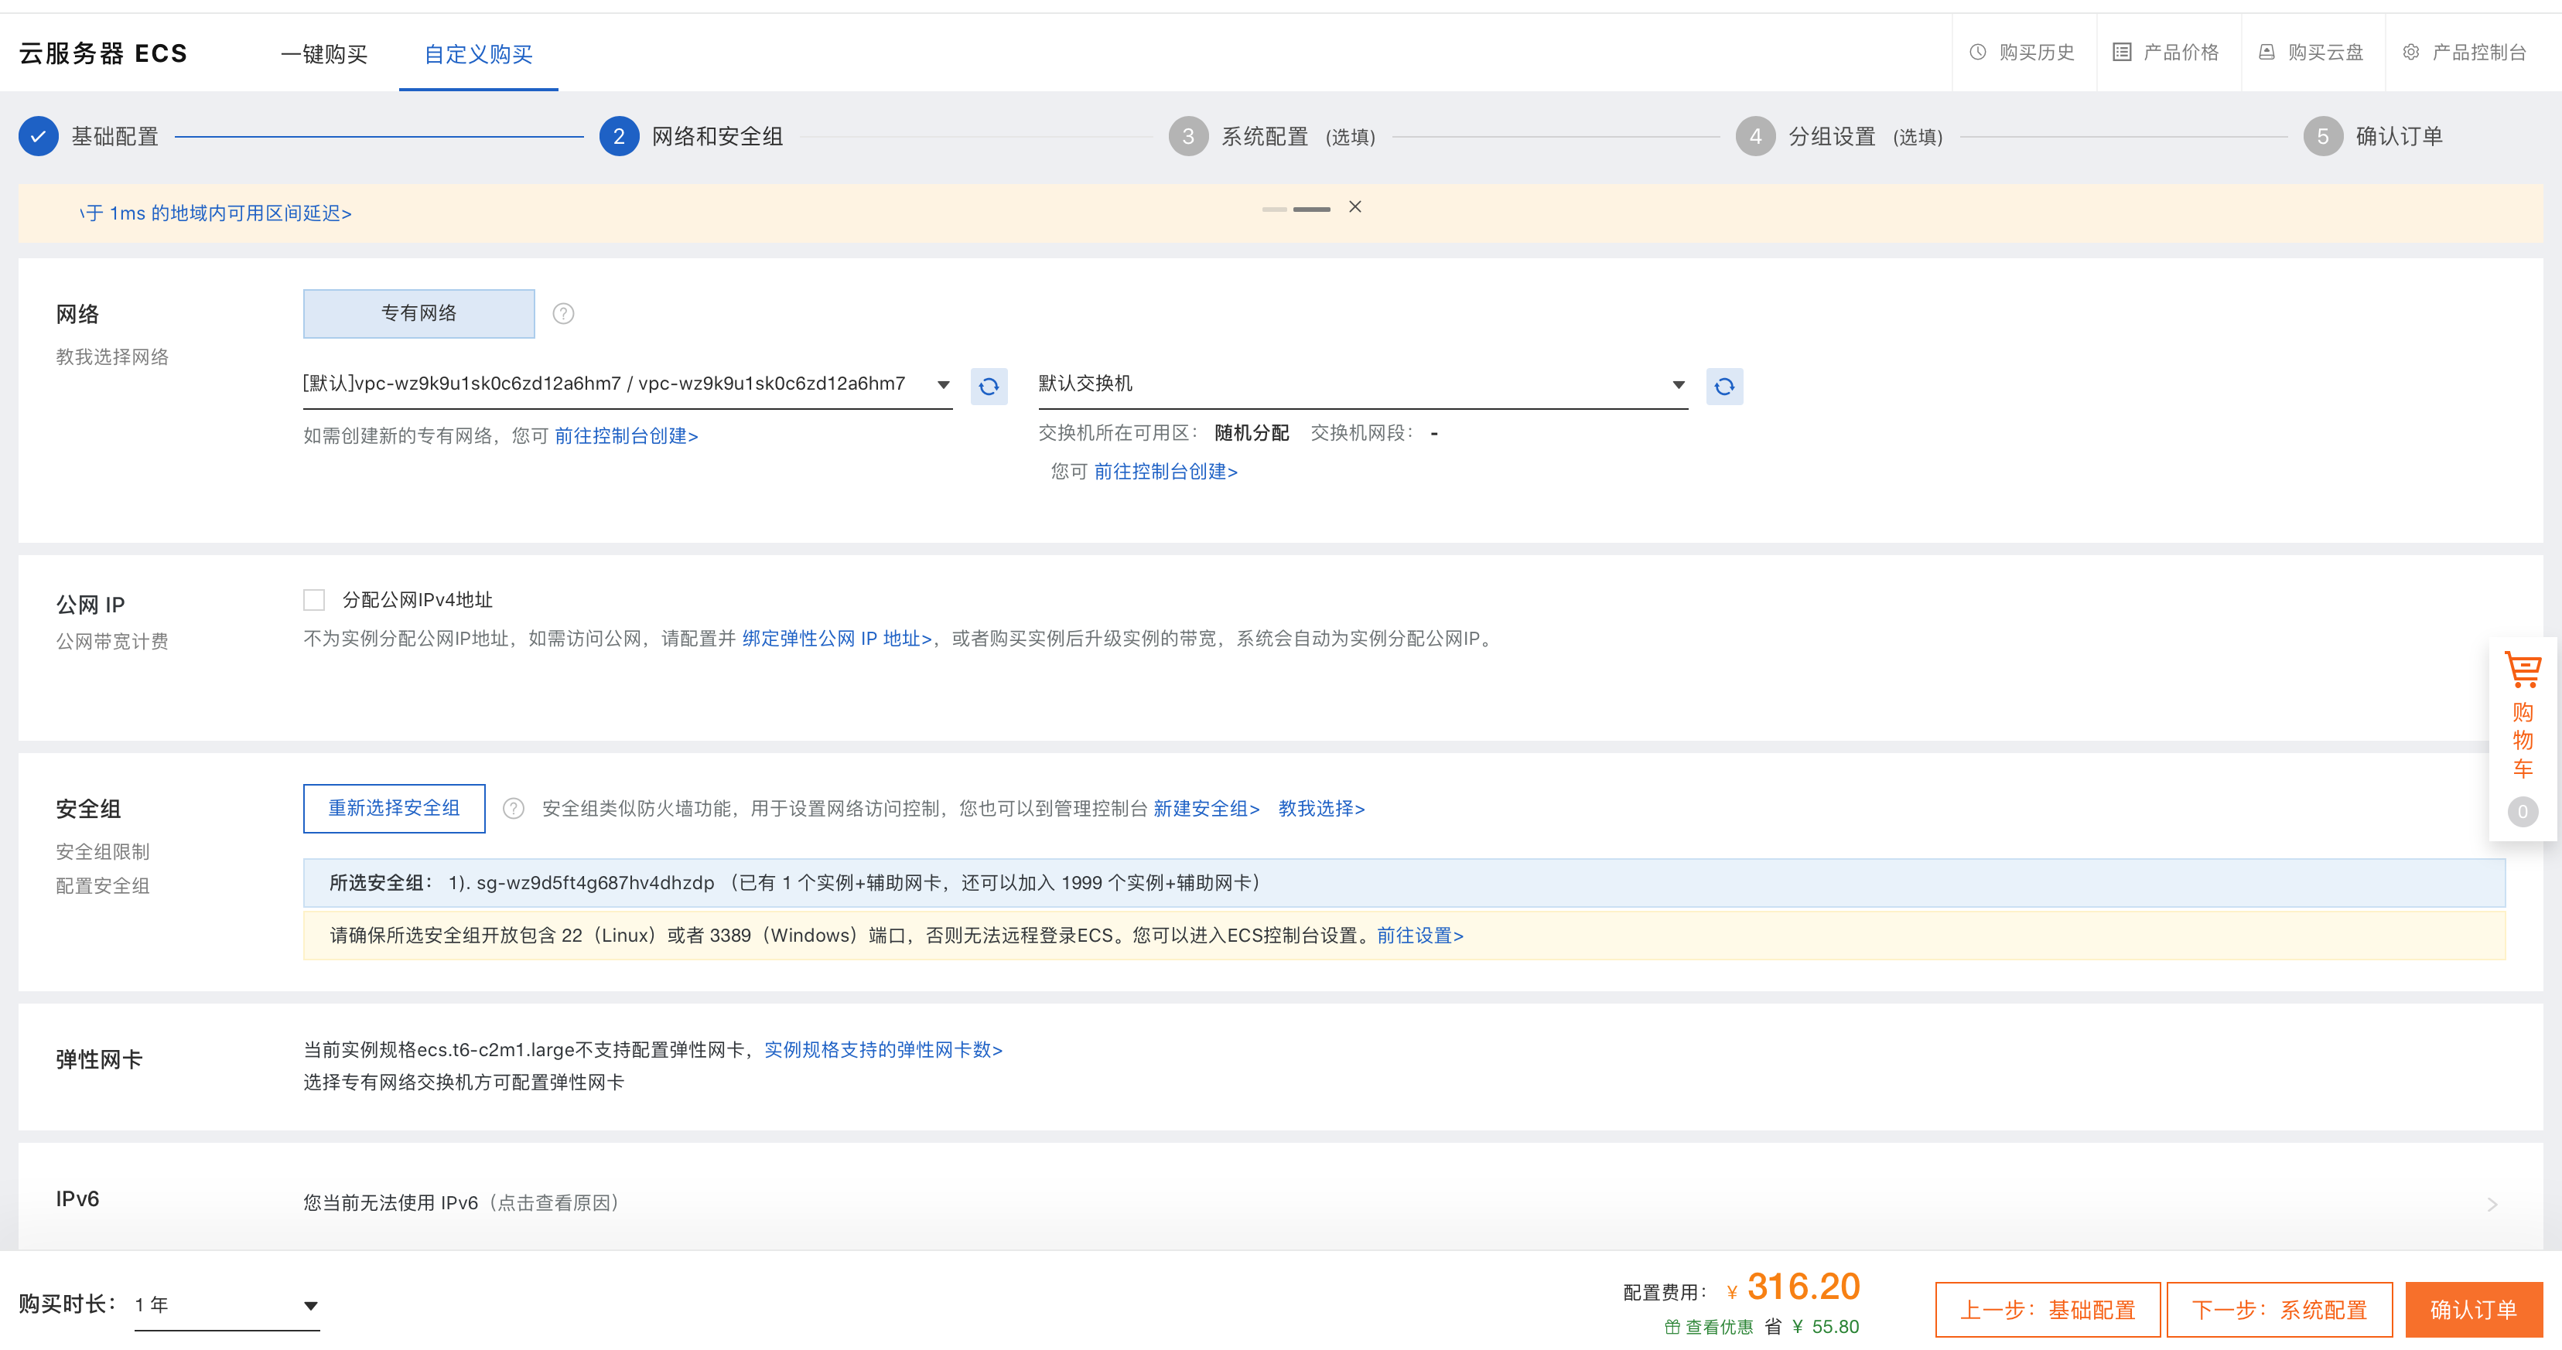Close the orange notice banner

pyautogui.click(x=1354, y=206)
